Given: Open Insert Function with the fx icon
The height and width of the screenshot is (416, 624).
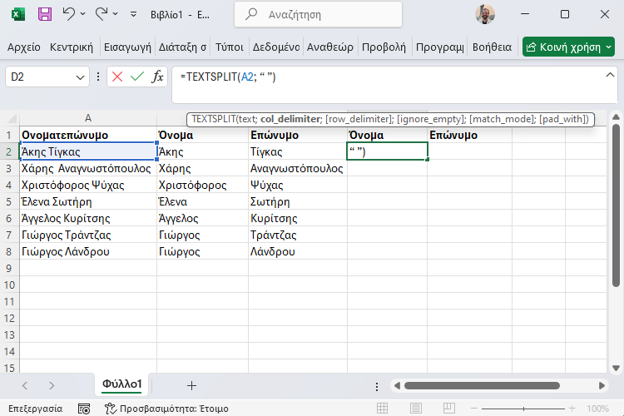Looking at the screenshot, I should (157, 77).
